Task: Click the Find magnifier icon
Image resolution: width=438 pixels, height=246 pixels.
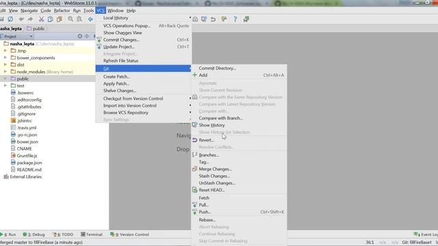Action: pos(70,19)
